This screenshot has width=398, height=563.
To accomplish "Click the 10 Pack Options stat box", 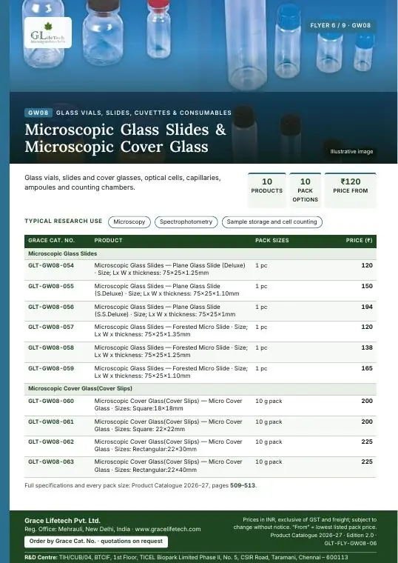I will pyautogui.click(x=305, y=190).
